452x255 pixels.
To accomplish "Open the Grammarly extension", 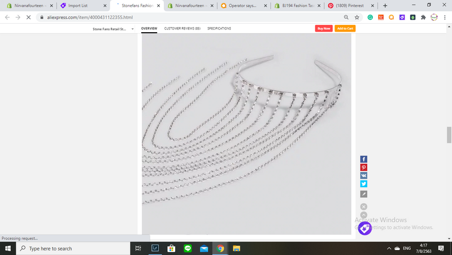I will click(370, 17).
